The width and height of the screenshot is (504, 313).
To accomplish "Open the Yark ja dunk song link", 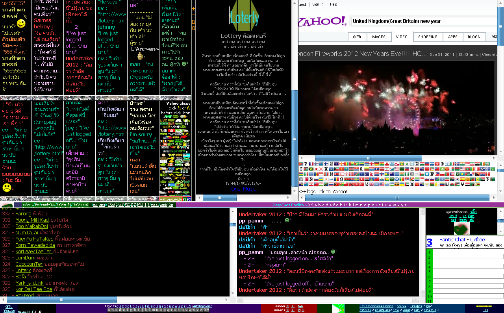I will pos(30,283).
